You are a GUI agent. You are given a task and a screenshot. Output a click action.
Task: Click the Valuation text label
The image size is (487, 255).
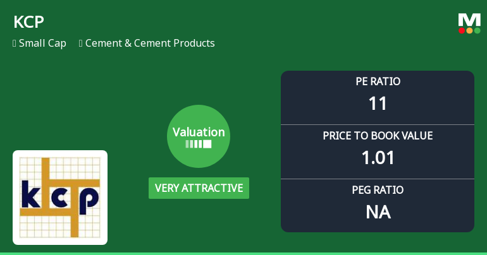coord(199,132)
